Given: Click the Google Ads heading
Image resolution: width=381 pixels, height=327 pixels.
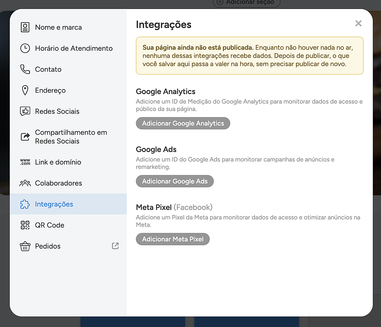Looking at the screenshot, I should coord(156,150).
